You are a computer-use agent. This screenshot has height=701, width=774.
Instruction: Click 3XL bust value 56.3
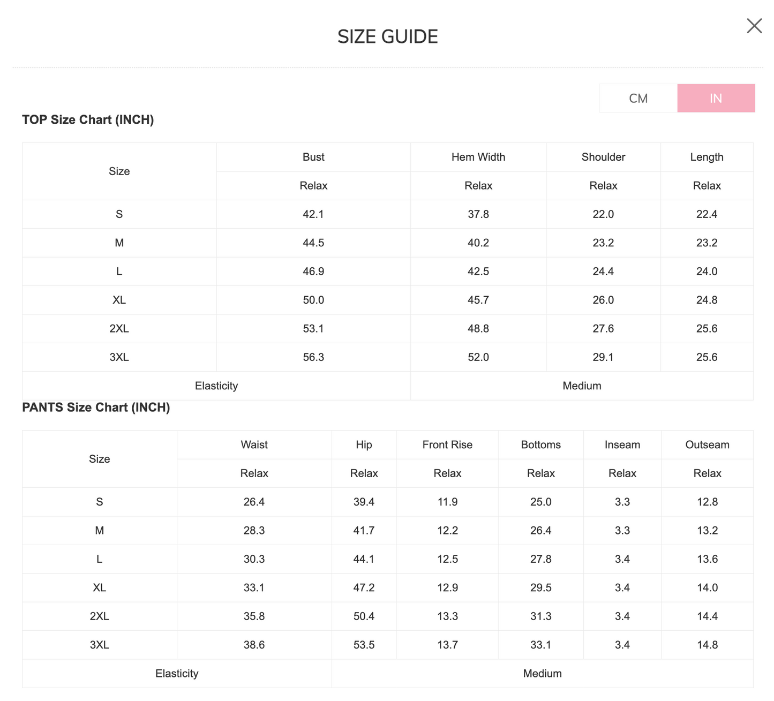coord(313,357)
